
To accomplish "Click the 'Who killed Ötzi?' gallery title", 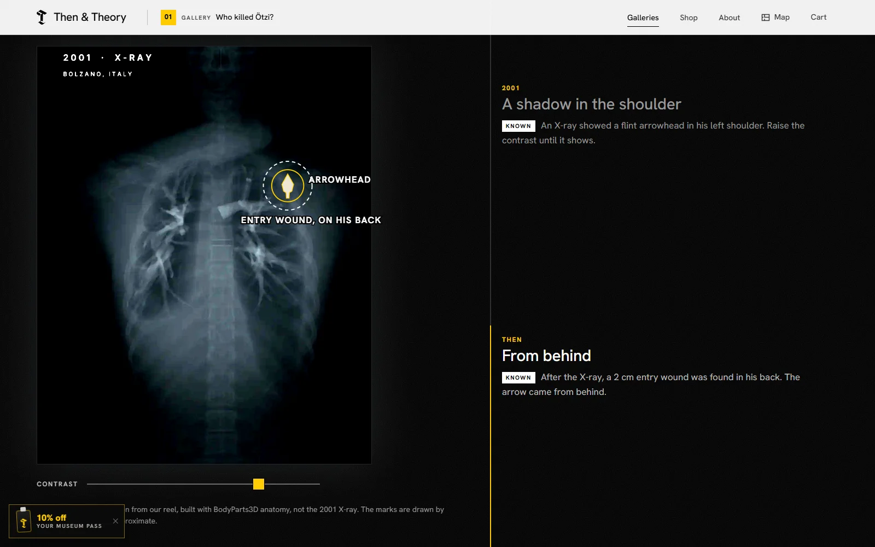I will 244,18.
